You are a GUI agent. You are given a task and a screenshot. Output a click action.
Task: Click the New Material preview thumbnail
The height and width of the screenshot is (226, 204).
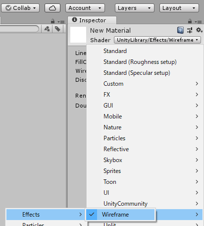pyautogui.click(x=78, y=35)
